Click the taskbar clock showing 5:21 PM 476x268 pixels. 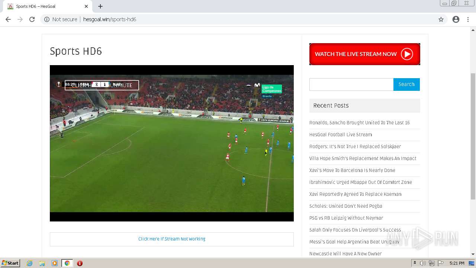tap(457, 263)
